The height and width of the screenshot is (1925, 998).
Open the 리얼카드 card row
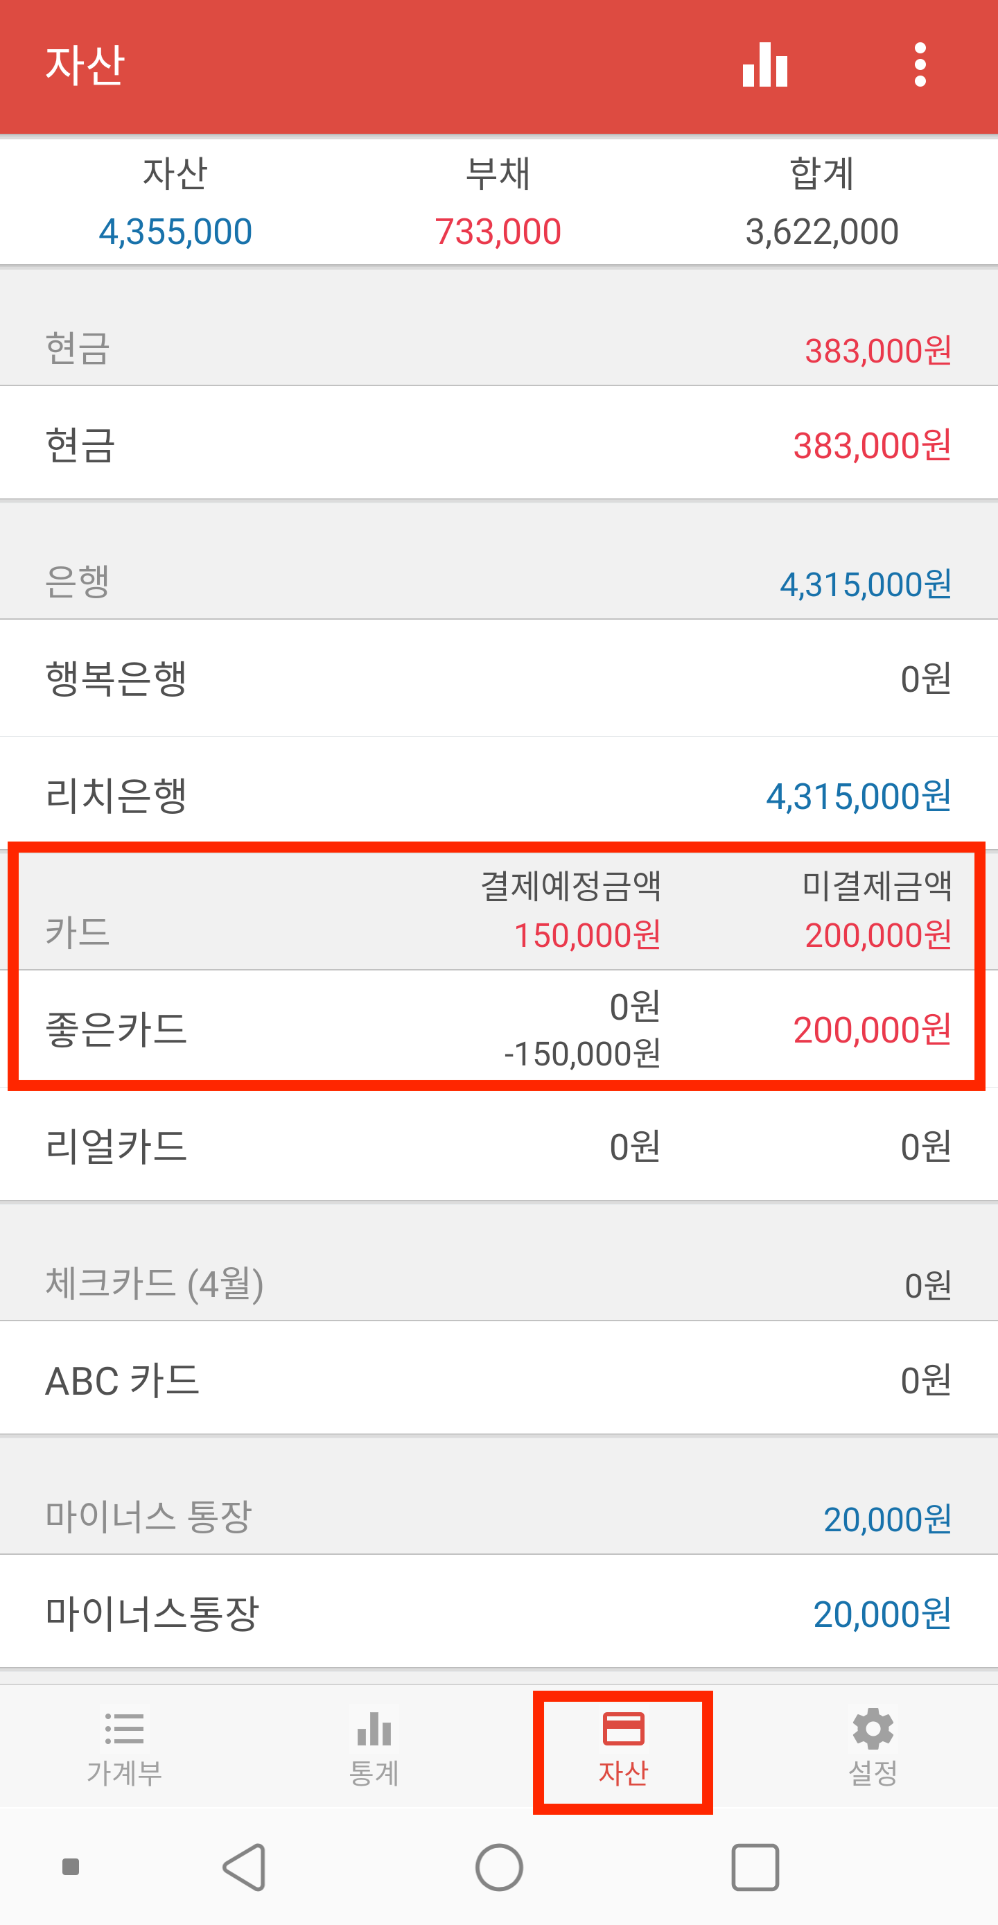(499, 1145)
